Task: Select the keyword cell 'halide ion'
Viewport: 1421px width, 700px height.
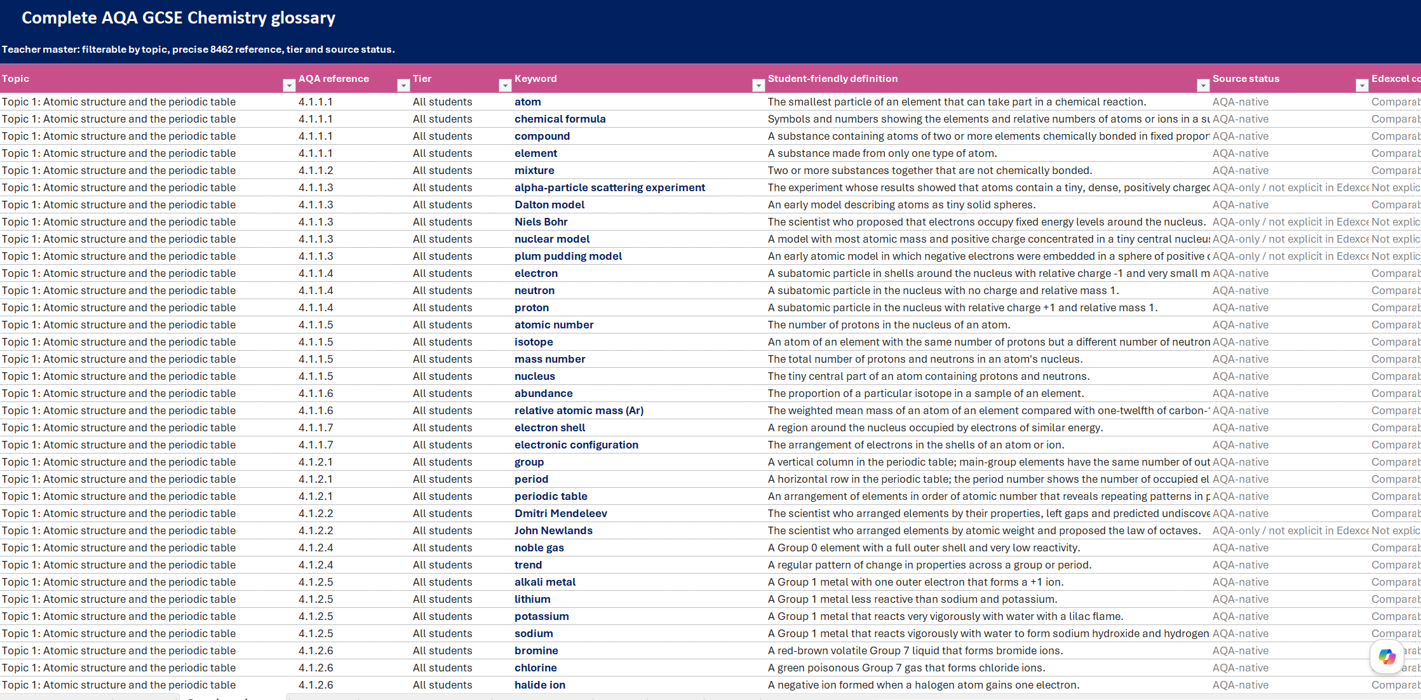Action: (x=638, y=685)
